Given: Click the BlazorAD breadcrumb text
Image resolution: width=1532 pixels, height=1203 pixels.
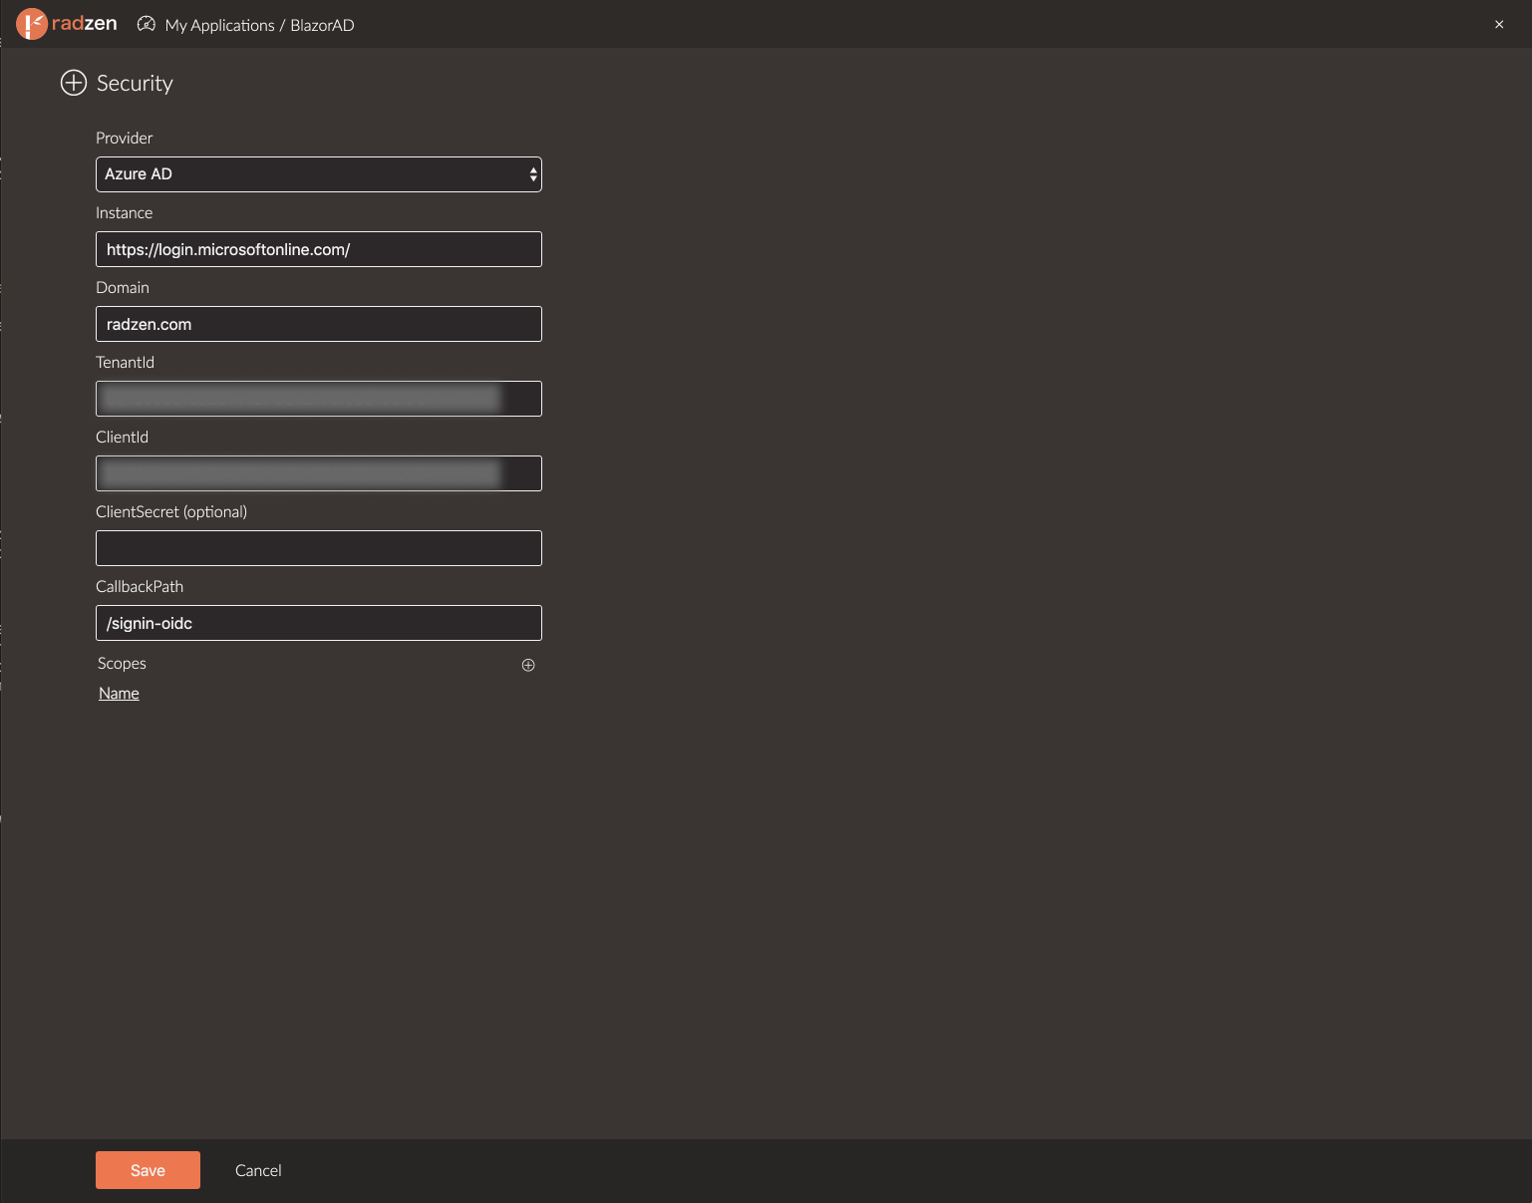Looking at the screenshot, I should point(322,25).
